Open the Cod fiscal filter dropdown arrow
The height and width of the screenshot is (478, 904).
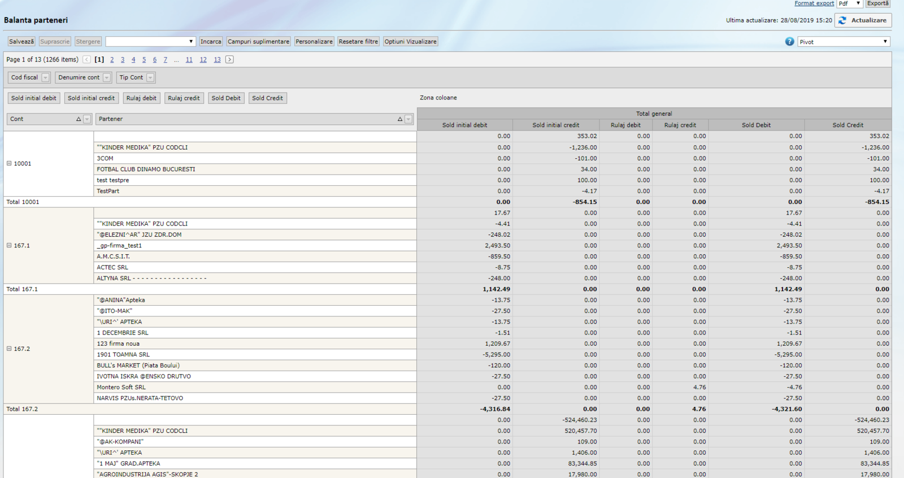(46, 78)
